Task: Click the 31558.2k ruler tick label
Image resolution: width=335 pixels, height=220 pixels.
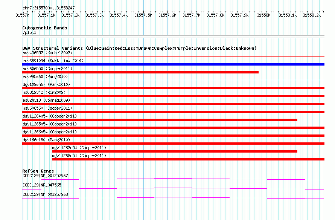Action: 312,15
